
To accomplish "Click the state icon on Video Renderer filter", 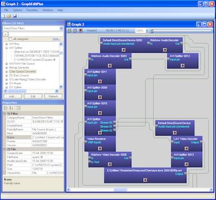I will tap(100, 149).
